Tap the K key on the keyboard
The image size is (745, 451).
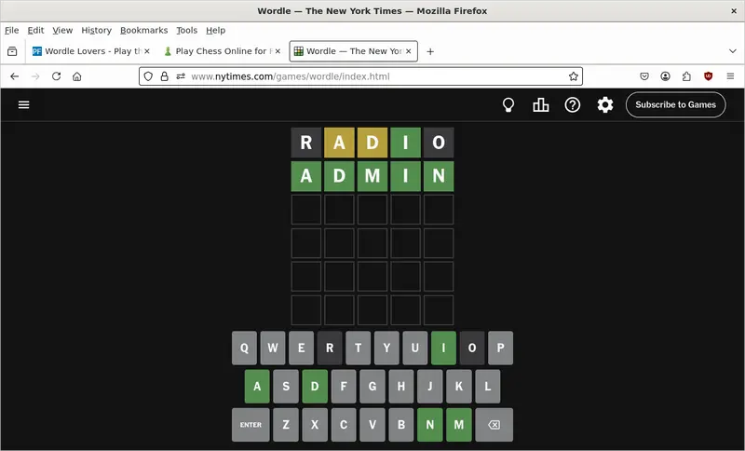[x=459, y=387]
